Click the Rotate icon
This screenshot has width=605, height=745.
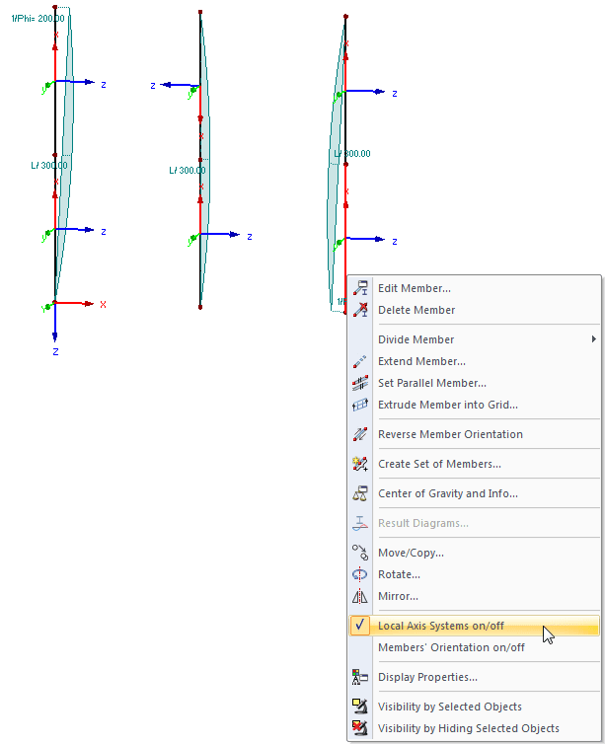pyautogui.click(x=360, y=574)
